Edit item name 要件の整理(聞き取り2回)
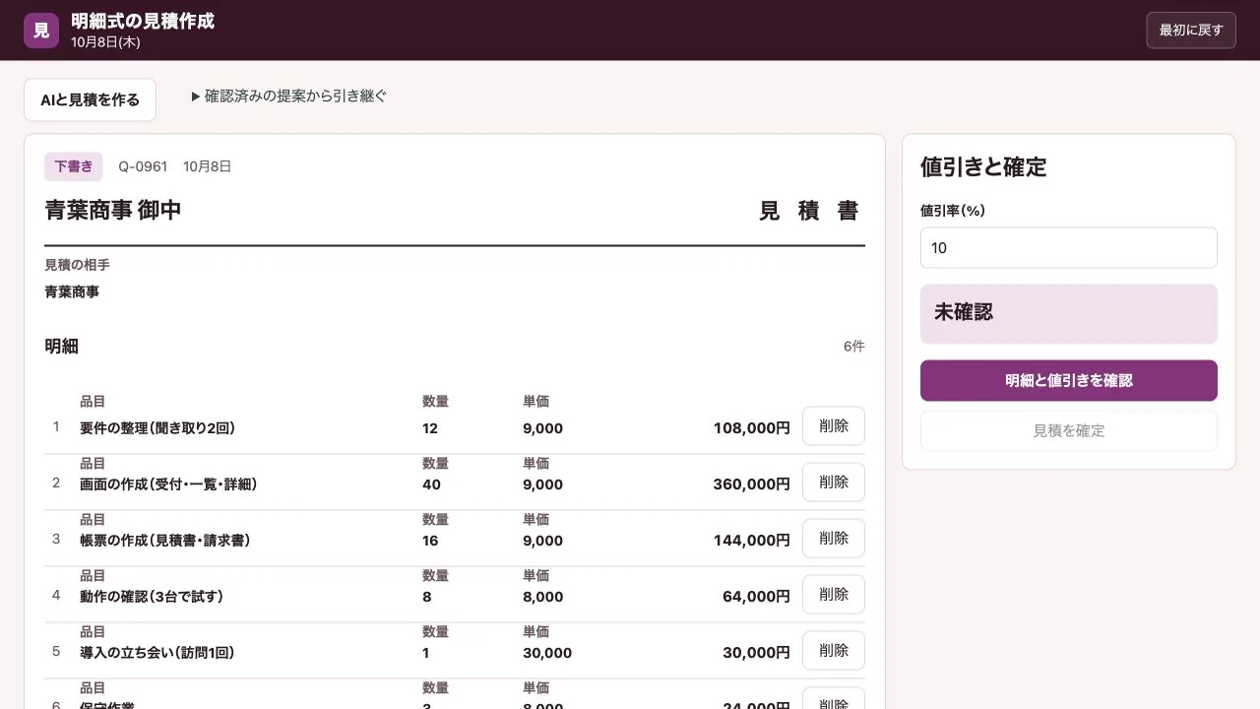1260x709 pixels. click(157, 428)
